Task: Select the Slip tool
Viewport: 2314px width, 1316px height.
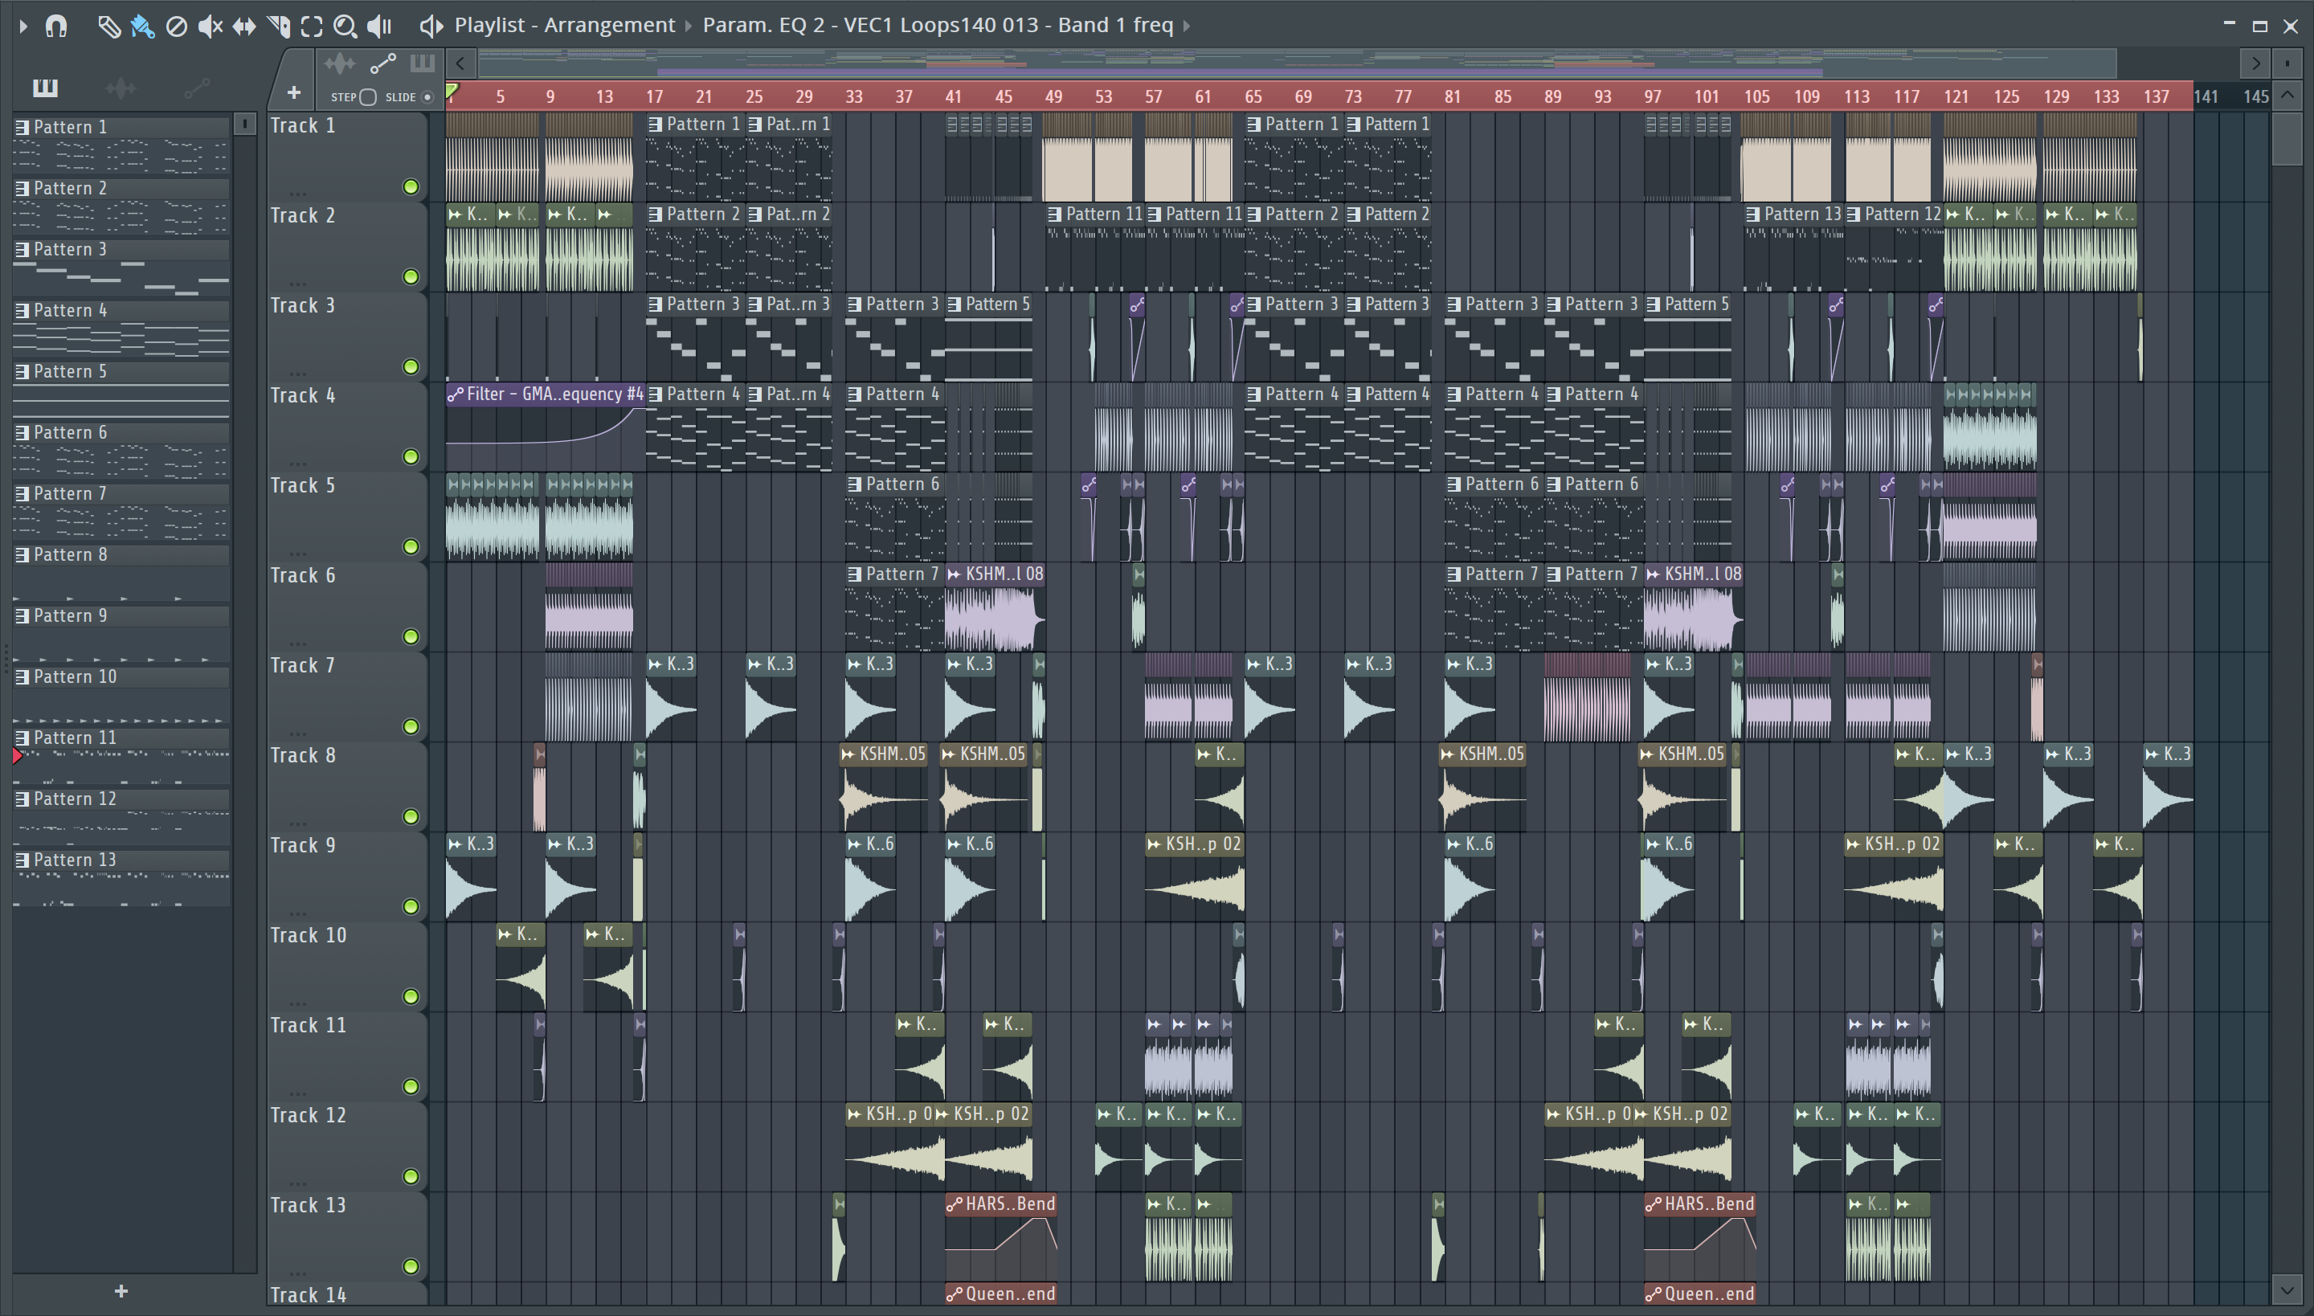Action: click(244, 27)
